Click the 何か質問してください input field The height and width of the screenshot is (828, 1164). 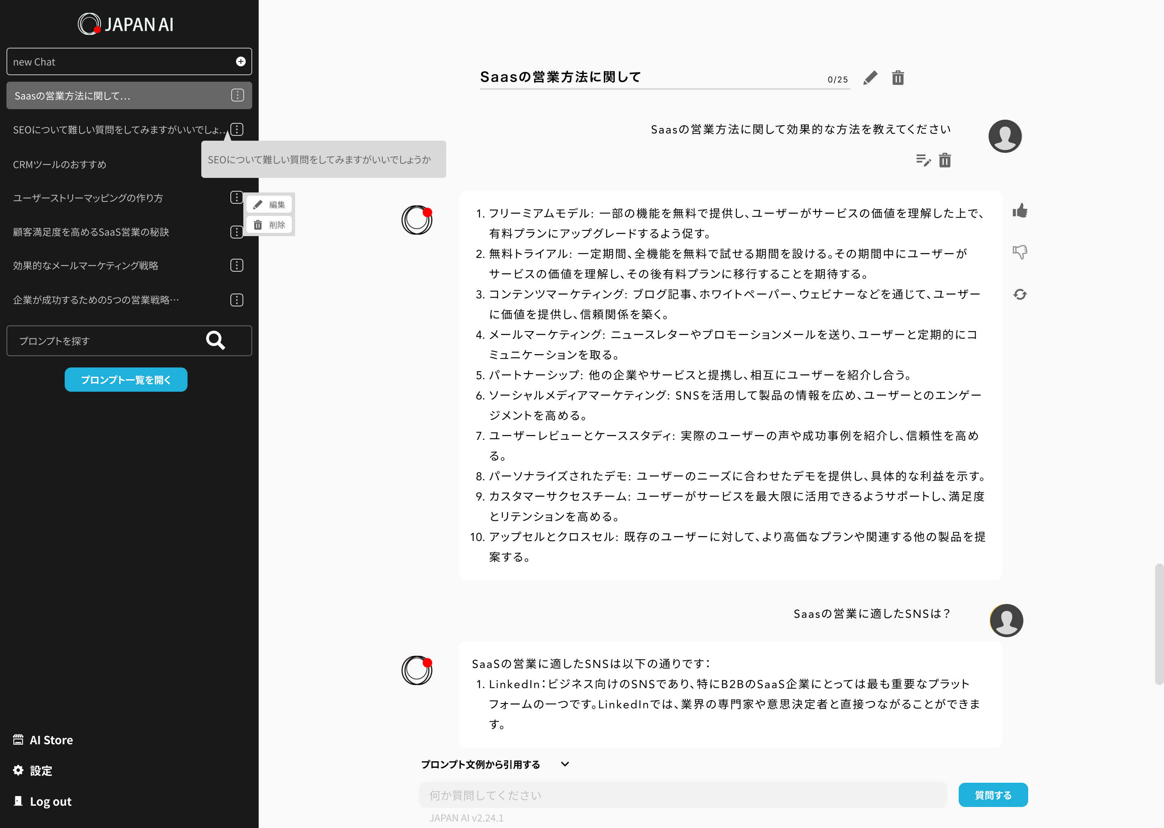[682, 795]
